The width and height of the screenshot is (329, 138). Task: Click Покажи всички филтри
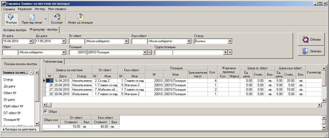(21, 64)
